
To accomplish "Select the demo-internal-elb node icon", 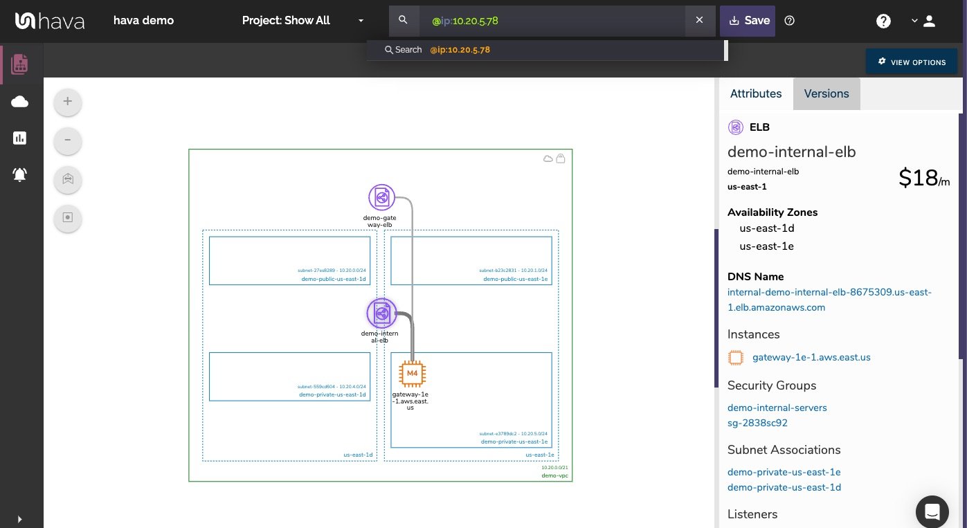I will pyautogui.click(x=381, y=313).
